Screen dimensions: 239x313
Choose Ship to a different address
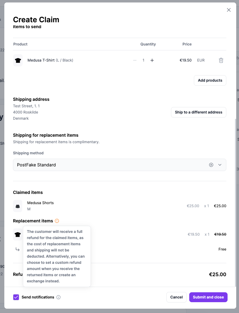(x=198, y=112)
